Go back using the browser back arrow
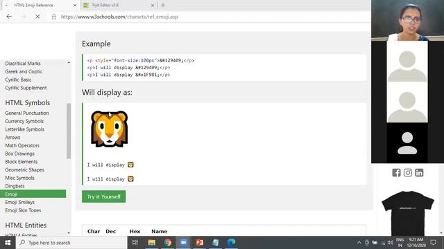This screenshot has height=249, width=444. tap(9, 17)
